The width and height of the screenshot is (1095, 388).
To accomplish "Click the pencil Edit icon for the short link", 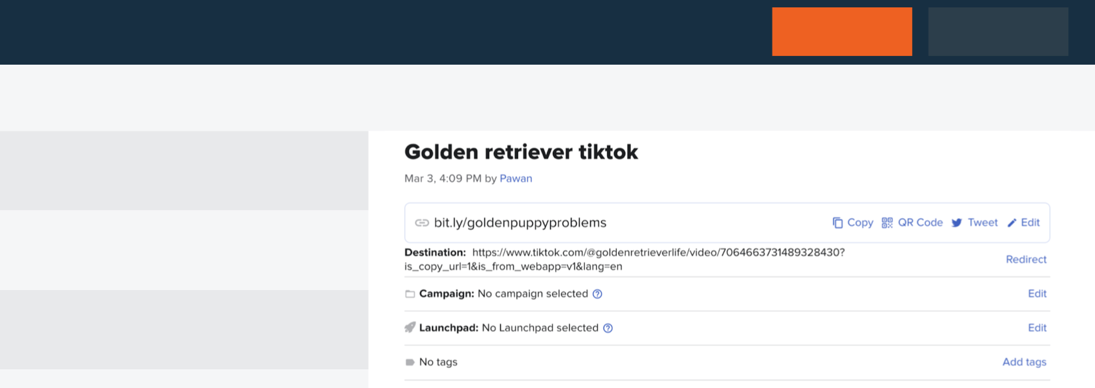I will click(x=1012, y=223).
